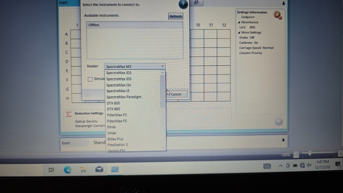Click zoom out minus button
343x193 pixels.
click(x=296, y=155)
